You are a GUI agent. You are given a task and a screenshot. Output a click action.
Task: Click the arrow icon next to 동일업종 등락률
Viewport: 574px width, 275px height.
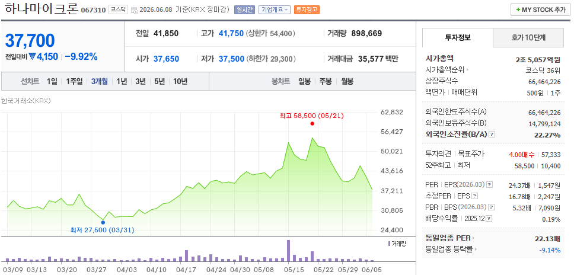coord(476,250)
